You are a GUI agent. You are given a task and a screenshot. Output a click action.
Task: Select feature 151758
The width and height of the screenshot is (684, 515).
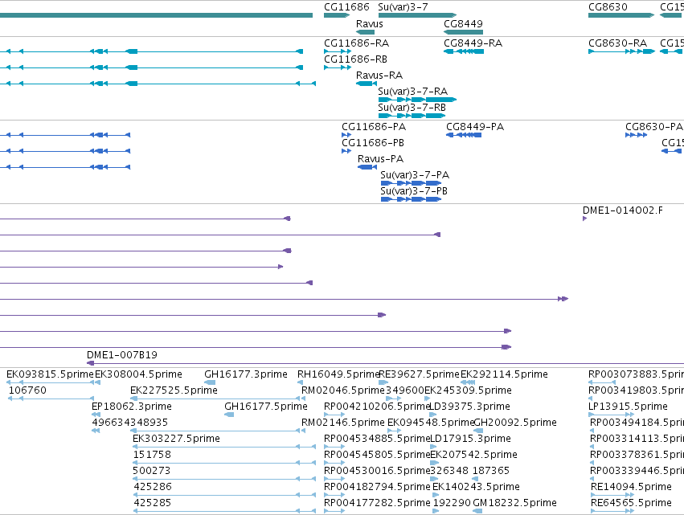coord(223,463)
